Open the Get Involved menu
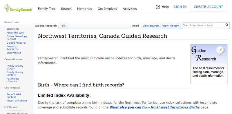This screenshot has width=232, height=114. (107, 9)
